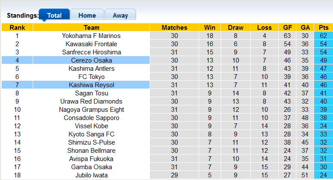Select the highlighted Cerezo Osaka row
The image size is (333, 180).
pos(91,60)
